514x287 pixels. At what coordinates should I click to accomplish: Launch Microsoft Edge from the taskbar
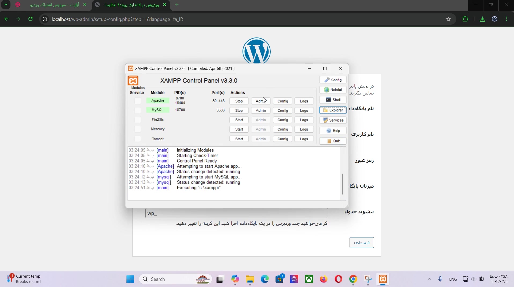265,279
